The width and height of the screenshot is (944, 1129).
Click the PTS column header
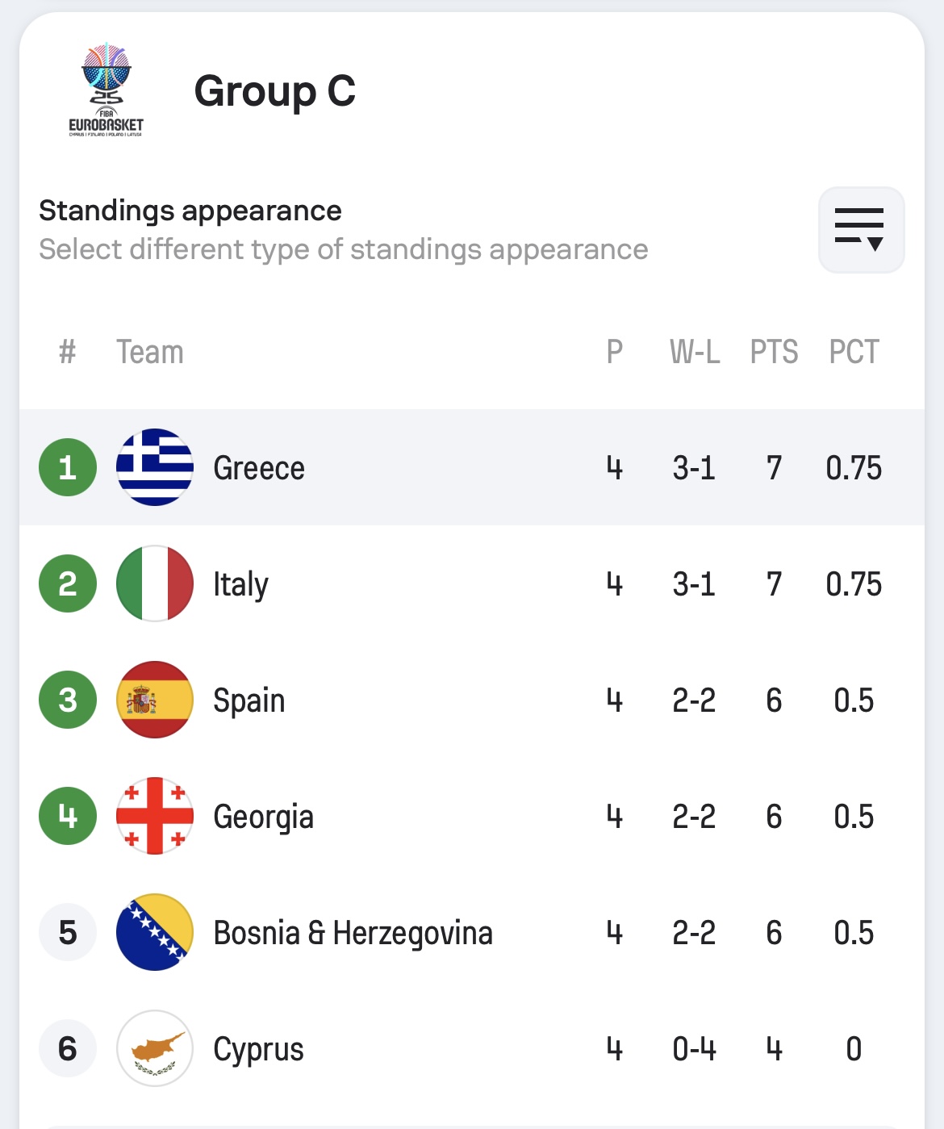pyautogui.click(x=774, y=352)
